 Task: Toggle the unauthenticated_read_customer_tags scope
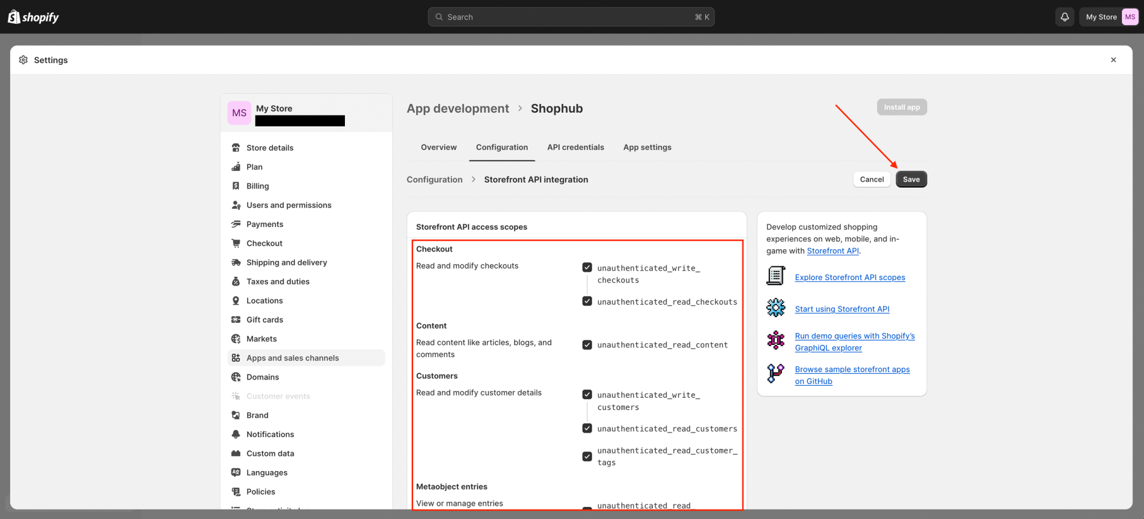coord(587,456)
